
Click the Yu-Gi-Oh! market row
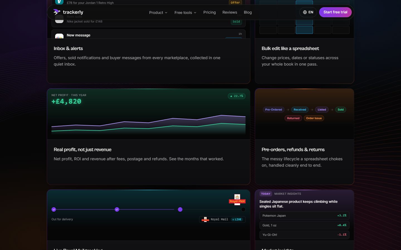(x=304, y=235)
